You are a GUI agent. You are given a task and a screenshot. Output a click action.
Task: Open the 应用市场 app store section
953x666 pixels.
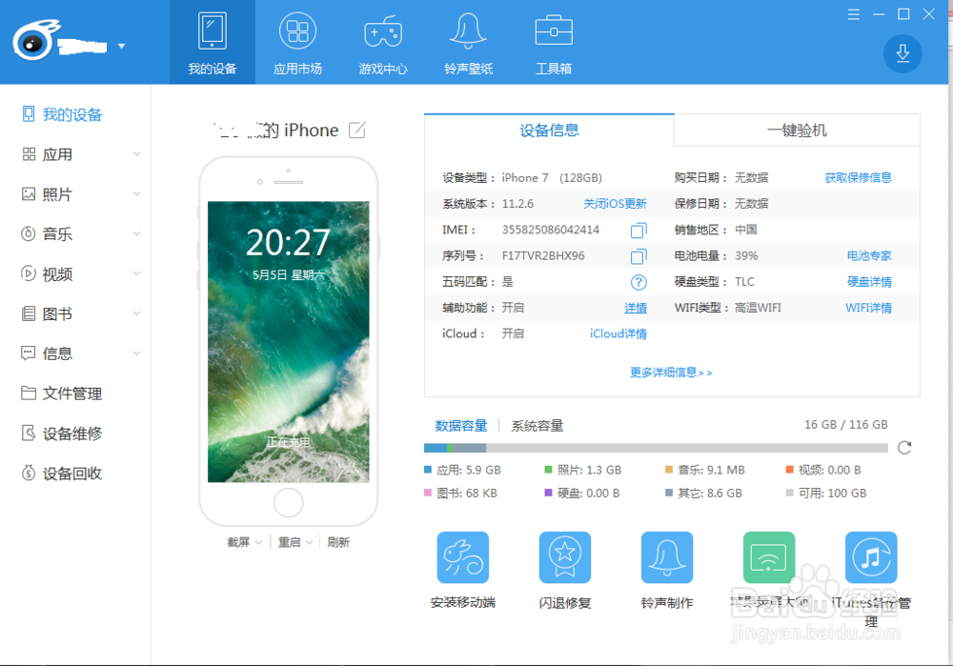pyautogui.click(x=297, y=43)
